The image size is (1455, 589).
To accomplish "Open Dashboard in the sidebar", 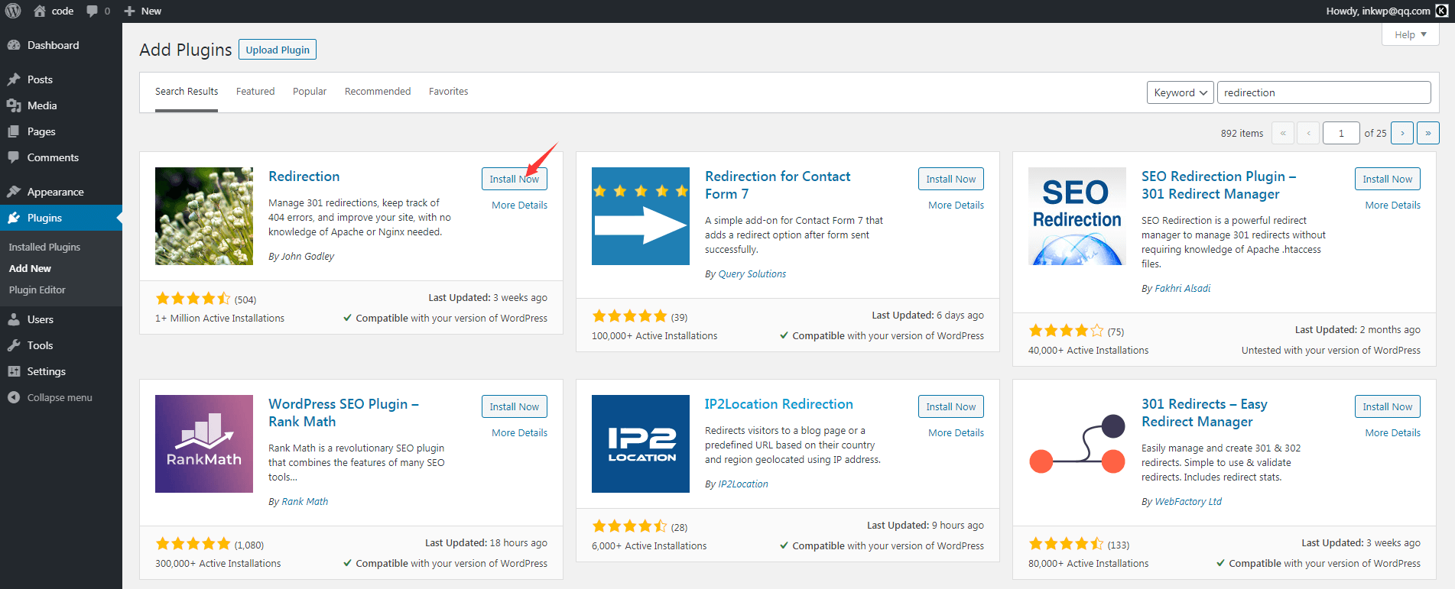I will tap(53, 45).
